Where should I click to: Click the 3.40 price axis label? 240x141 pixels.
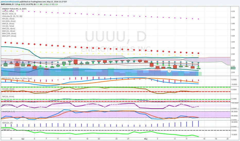pyautogui.click(x=233, y=29)
